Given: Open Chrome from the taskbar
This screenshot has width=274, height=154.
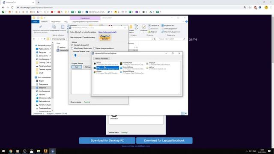Looking at the screenshot, I should coord(11,151).
